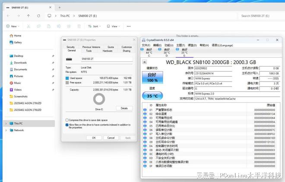Unpin Desktop via its pin icon
Image resolution: width=285 pixels, height=182 pixels.
53,56
